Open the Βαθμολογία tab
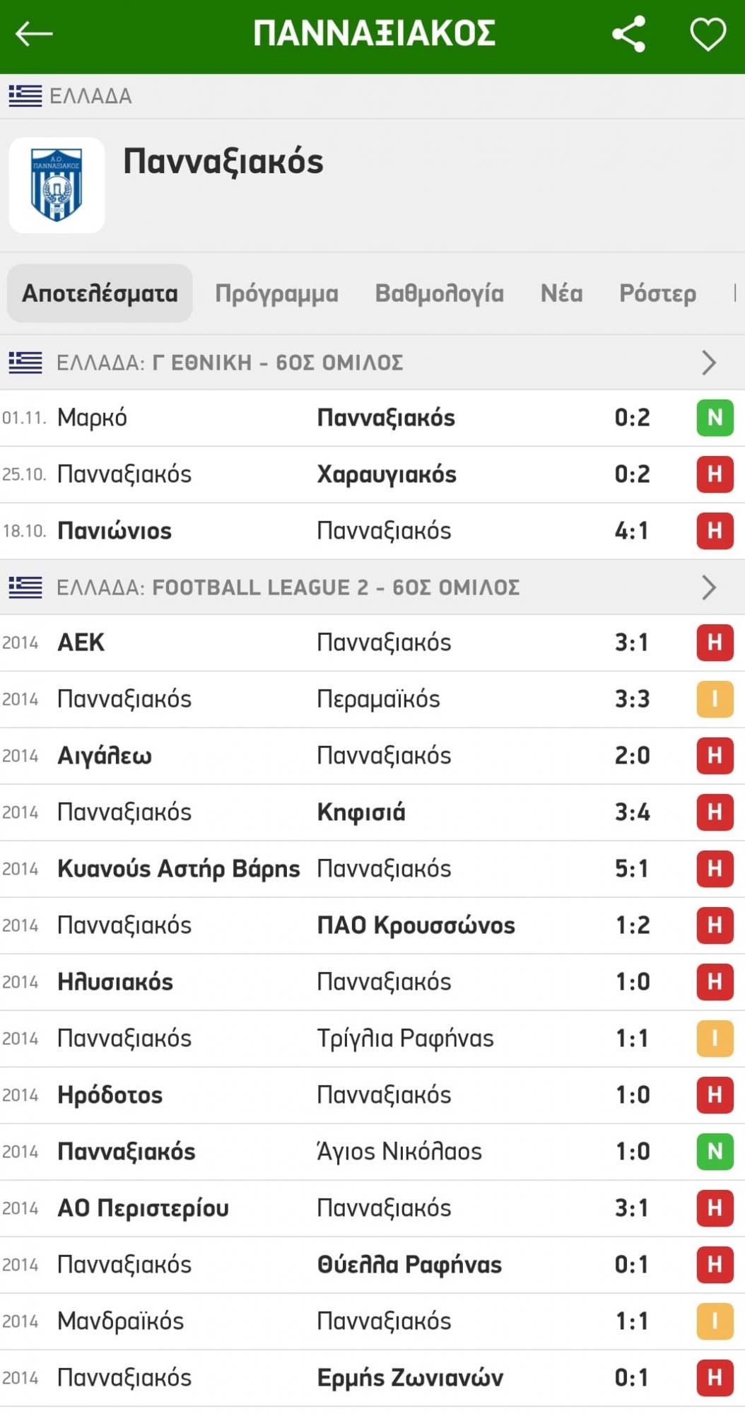The image size is (745, 1414). tap(439, 293)
